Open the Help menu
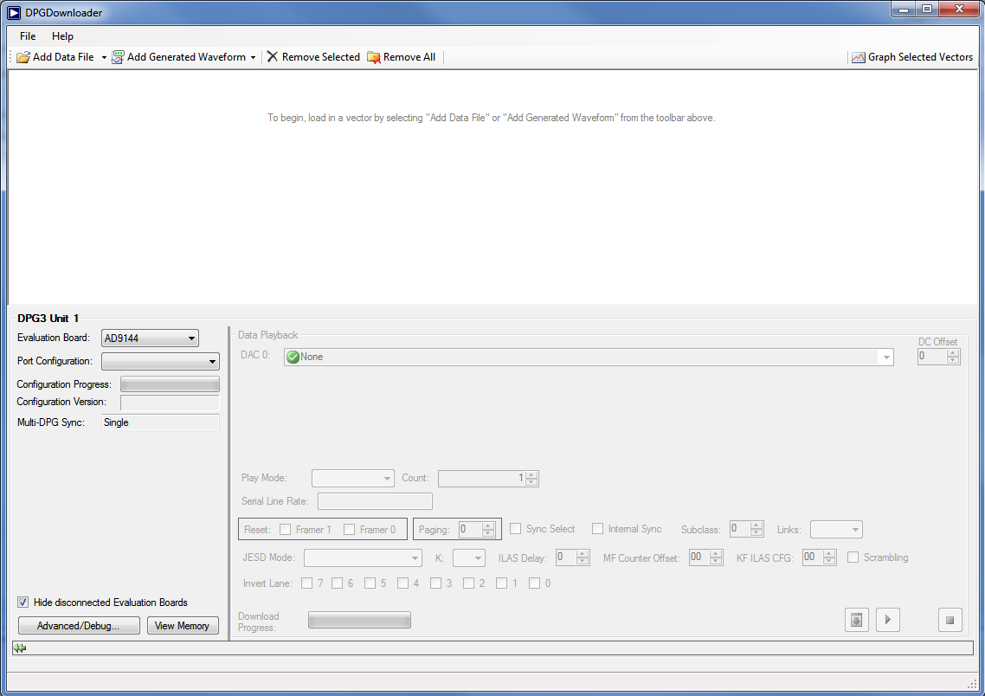The width and height of the screenshot is (985, 696). [62, 36]
